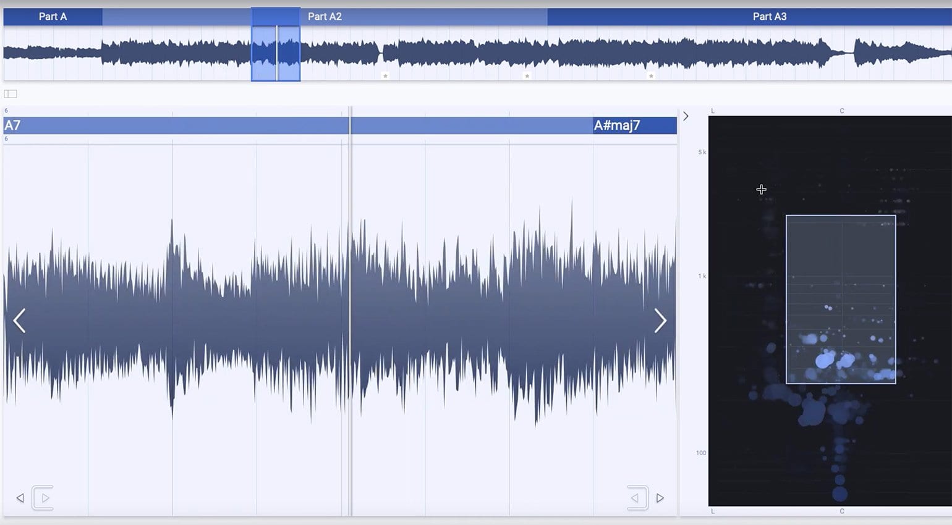Expand the right side panel using the chevron
Screen dimensions: 952x525
click(686, 115)
